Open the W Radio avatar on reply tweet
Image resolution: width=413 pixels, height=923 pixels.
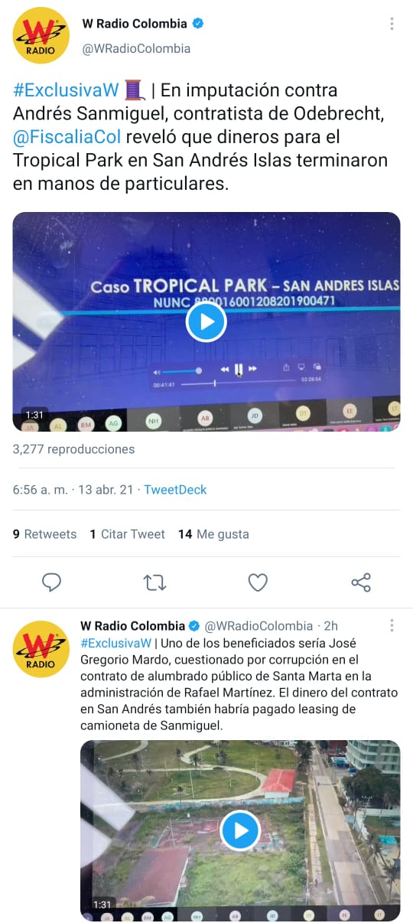click(41, 649)
